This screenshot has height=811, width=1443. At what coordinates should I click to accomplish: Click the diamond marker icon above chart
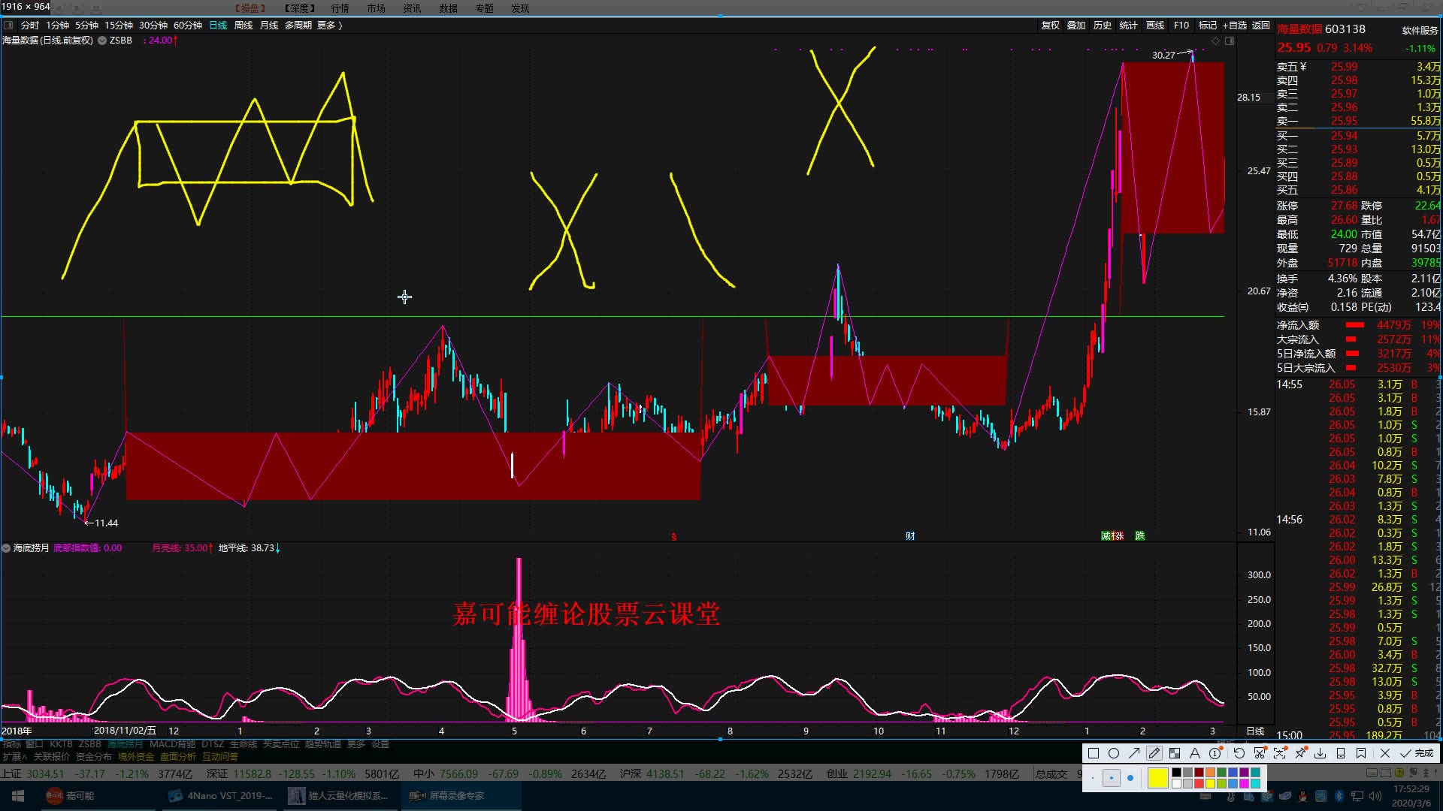(1216, 41)
